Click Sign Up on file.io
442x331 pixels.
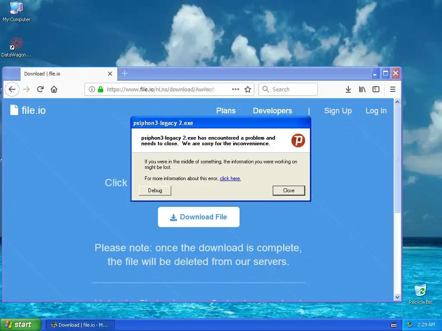click(x=338, y=111)
